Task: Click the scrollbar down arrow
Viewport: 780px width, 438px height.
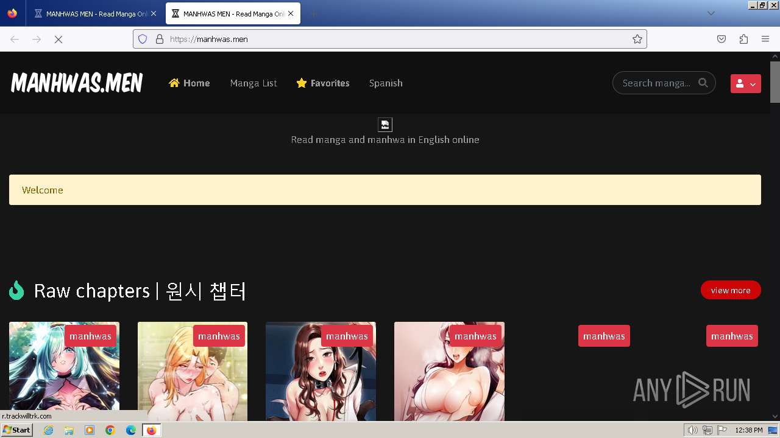Action: click(775, 416)
